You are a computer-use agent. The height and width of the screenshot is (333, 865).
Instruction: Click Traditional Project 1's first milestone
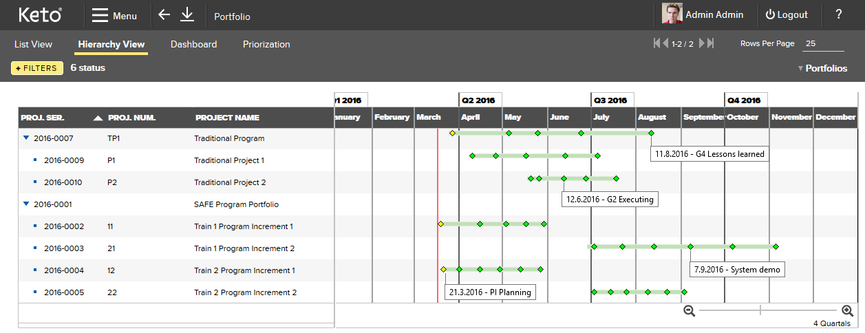click(x=472, y=155)
